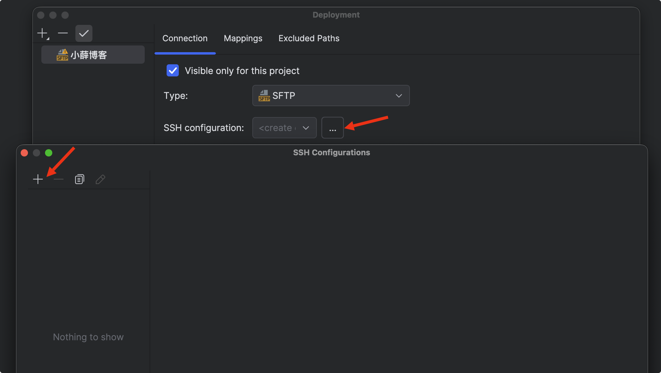
Task: Click the remove SSH configuration icon
Action: [58, 179]
